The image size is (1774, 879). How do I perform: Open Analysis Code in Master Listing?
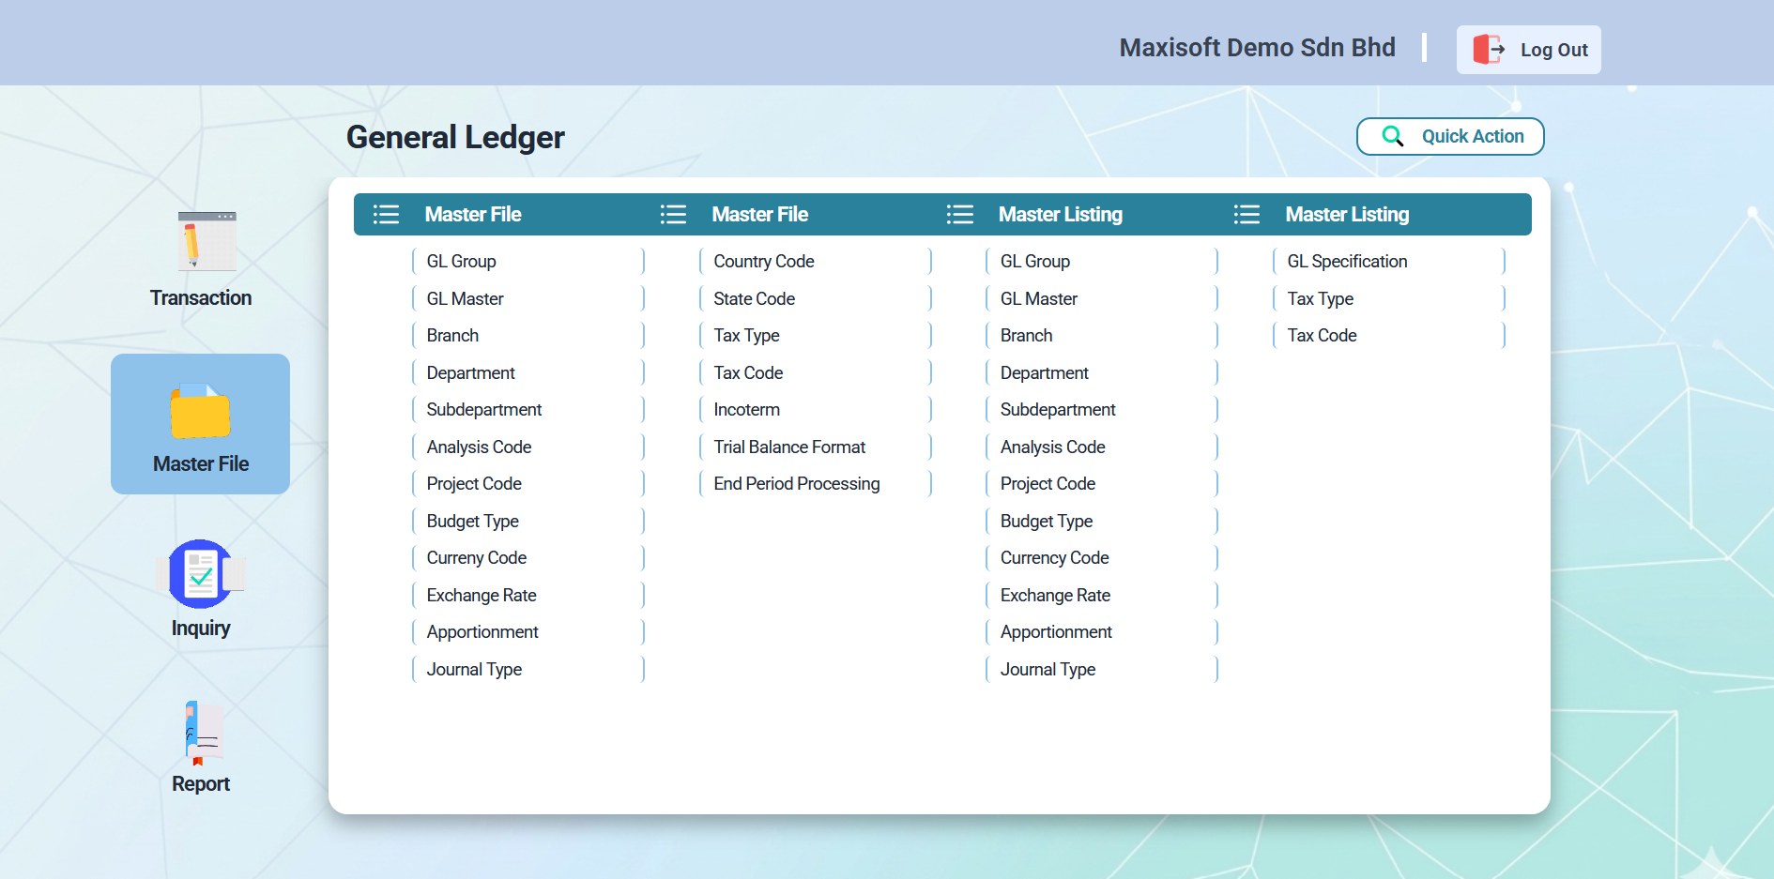(1102, 447)
